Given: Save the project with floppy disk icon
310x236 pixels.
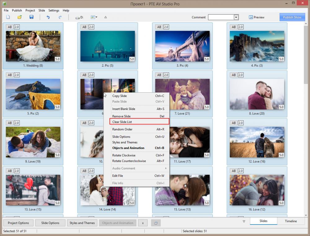Looking at the screenshot, I should [x=31, y=17].
